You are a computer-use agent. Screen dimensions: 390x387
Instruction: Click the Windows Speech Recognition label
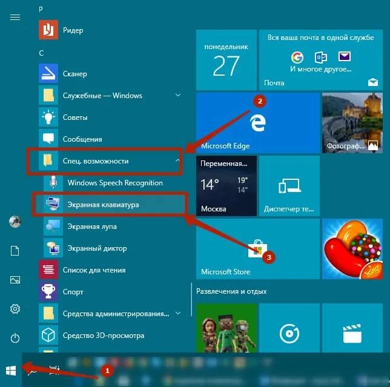click(x=115, y=183)
